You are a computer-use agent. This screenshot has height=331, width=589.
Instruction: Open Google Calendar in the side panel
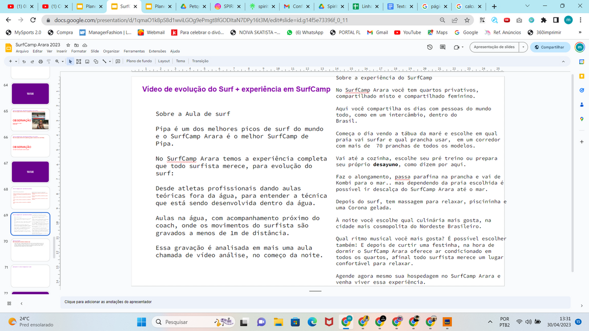(582, 62)
